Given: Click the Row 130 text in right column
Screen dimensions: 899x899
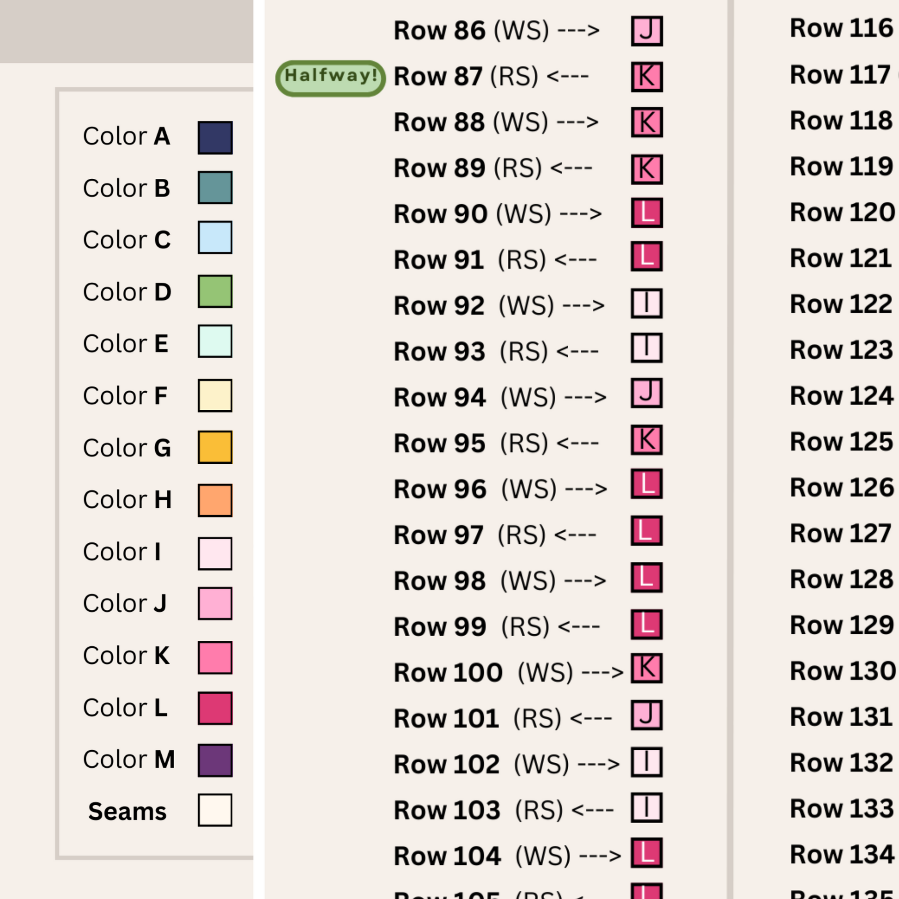Looking at the screenshot, I should [843, 671].
